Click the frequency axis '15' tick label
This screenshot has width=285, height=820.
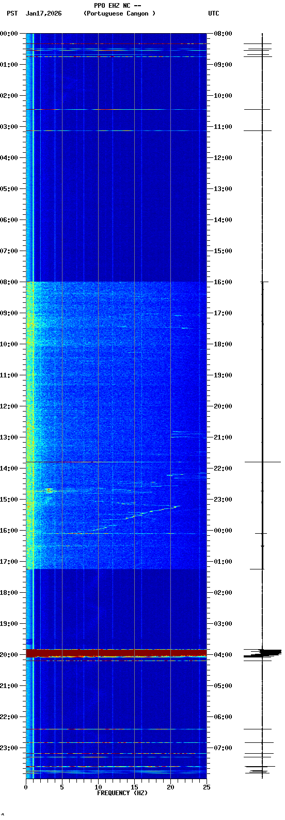tap(134, 787)
